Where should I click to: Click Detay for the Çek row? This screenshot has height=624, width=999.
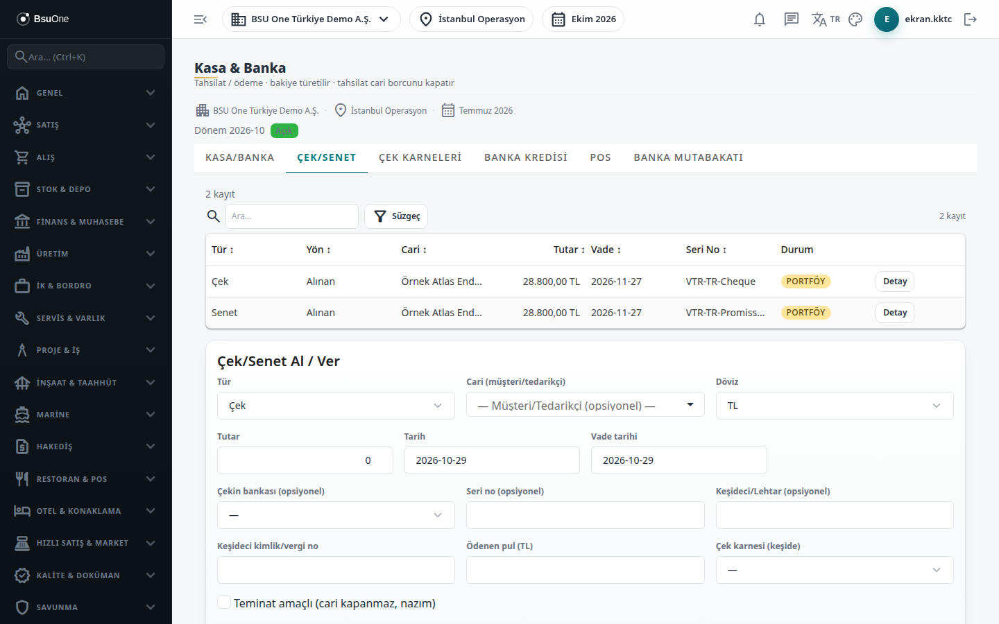895,281
